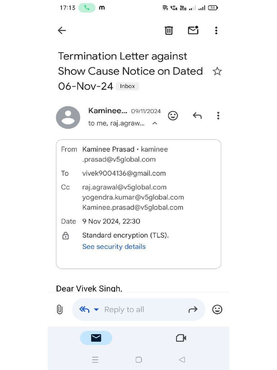Add emoji reaction beside sender date
This screenshot has width=277, height=370.
point(173,116)
